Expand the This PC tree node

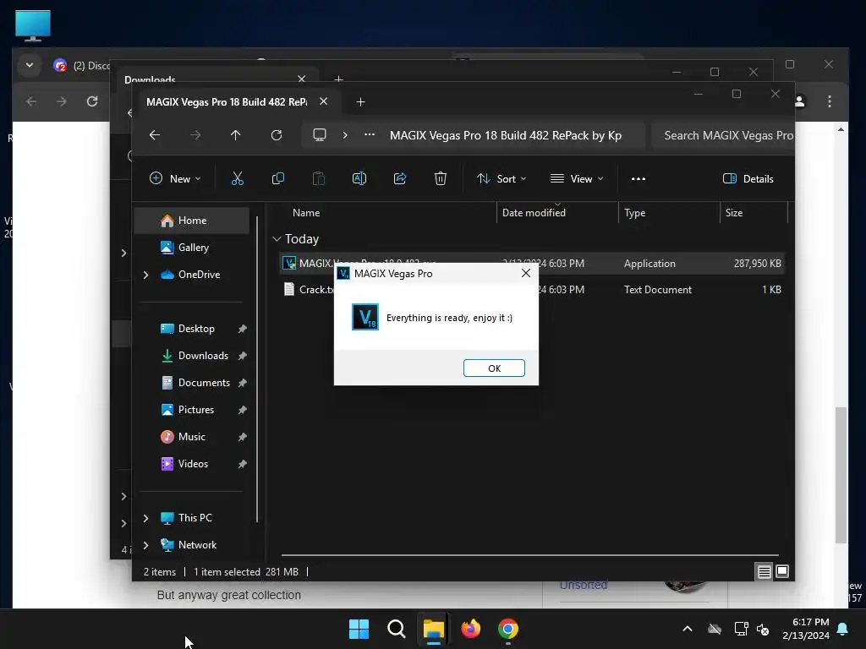point(145,518)
